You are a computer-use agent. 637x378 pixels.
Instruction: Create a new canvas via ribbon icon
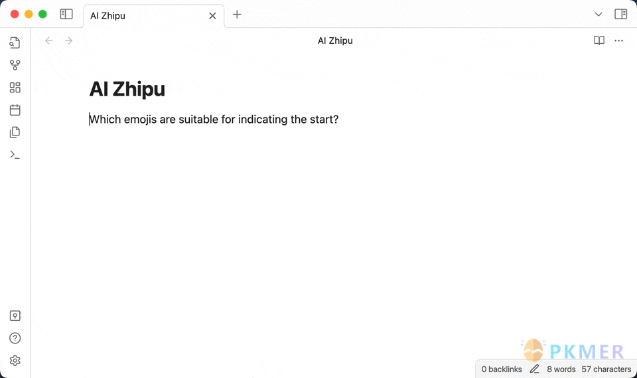coord(15,88)
